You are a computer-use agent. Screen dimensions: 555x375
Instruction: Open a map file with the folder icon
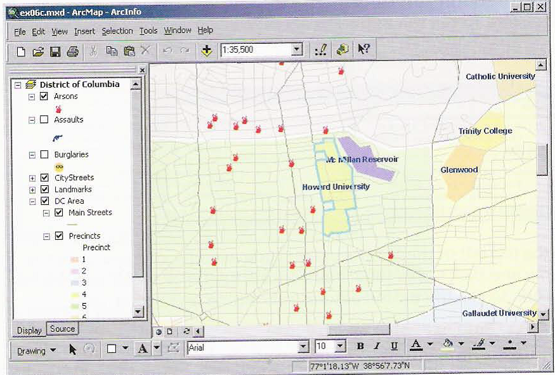(x=38, y=52)
